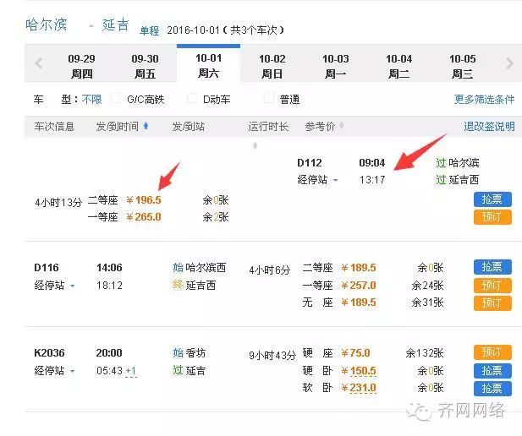Tick the 普通 train type checkbox
The image size is (522, 436).
coord(269,99)
